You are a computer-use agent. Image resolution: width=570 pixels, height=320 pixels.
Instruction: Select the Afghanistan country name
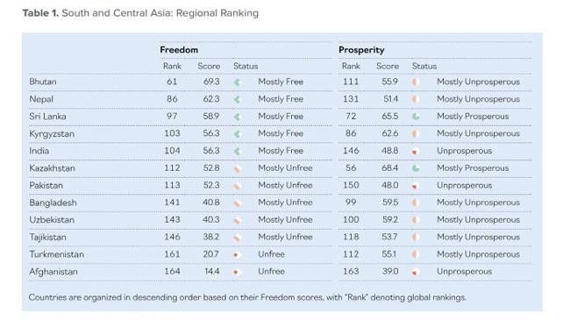pos(53,272)
